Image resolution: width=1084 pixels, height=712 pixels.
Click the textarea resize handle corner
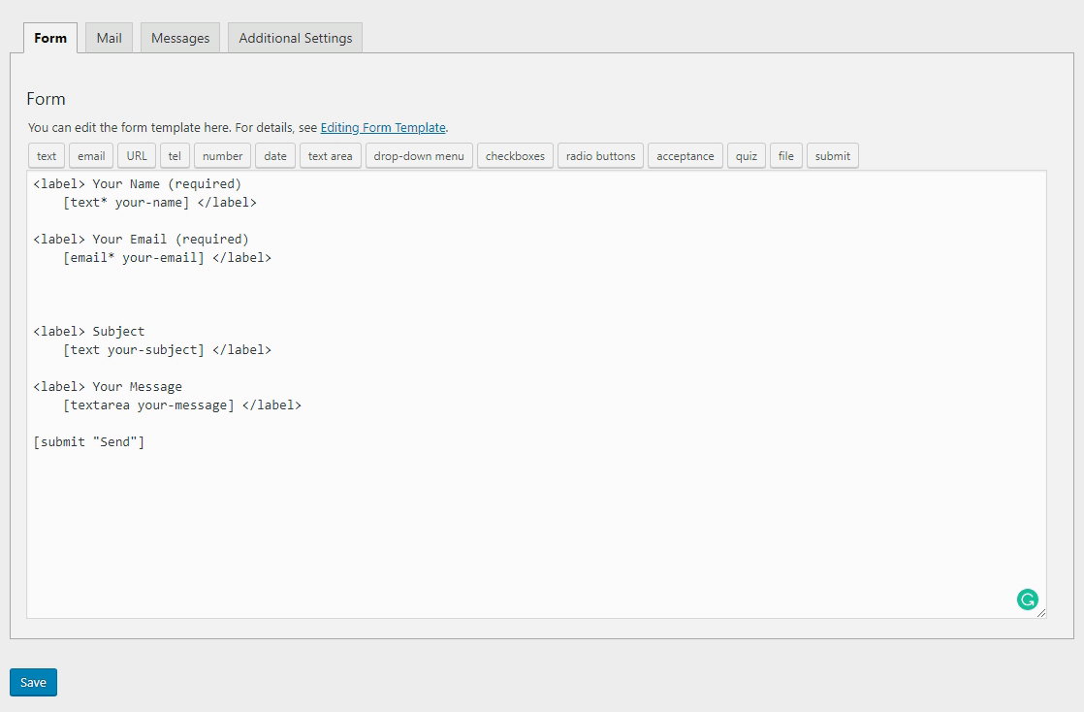(1041, 613)
